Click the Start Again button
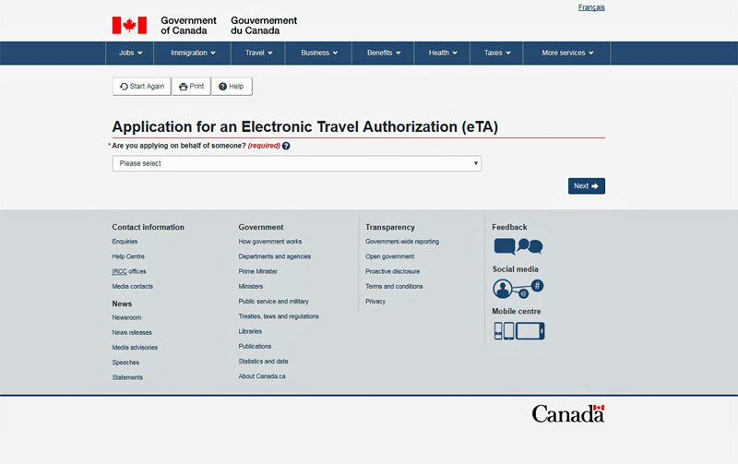This screenshot has width=738, height=464. click(141, 86)
